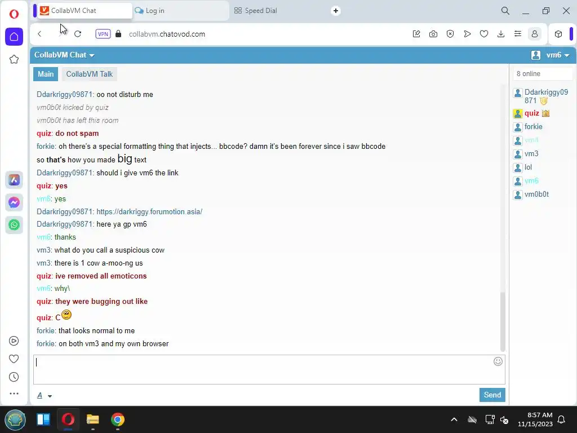This screenshot has width=577, height=433.
Task: Search tabs with magnifier icon
Action: 505,11
